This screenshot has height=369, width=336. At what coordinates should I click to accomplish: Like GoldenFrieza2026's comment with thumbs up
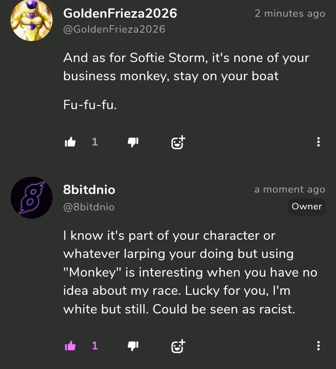70,142
